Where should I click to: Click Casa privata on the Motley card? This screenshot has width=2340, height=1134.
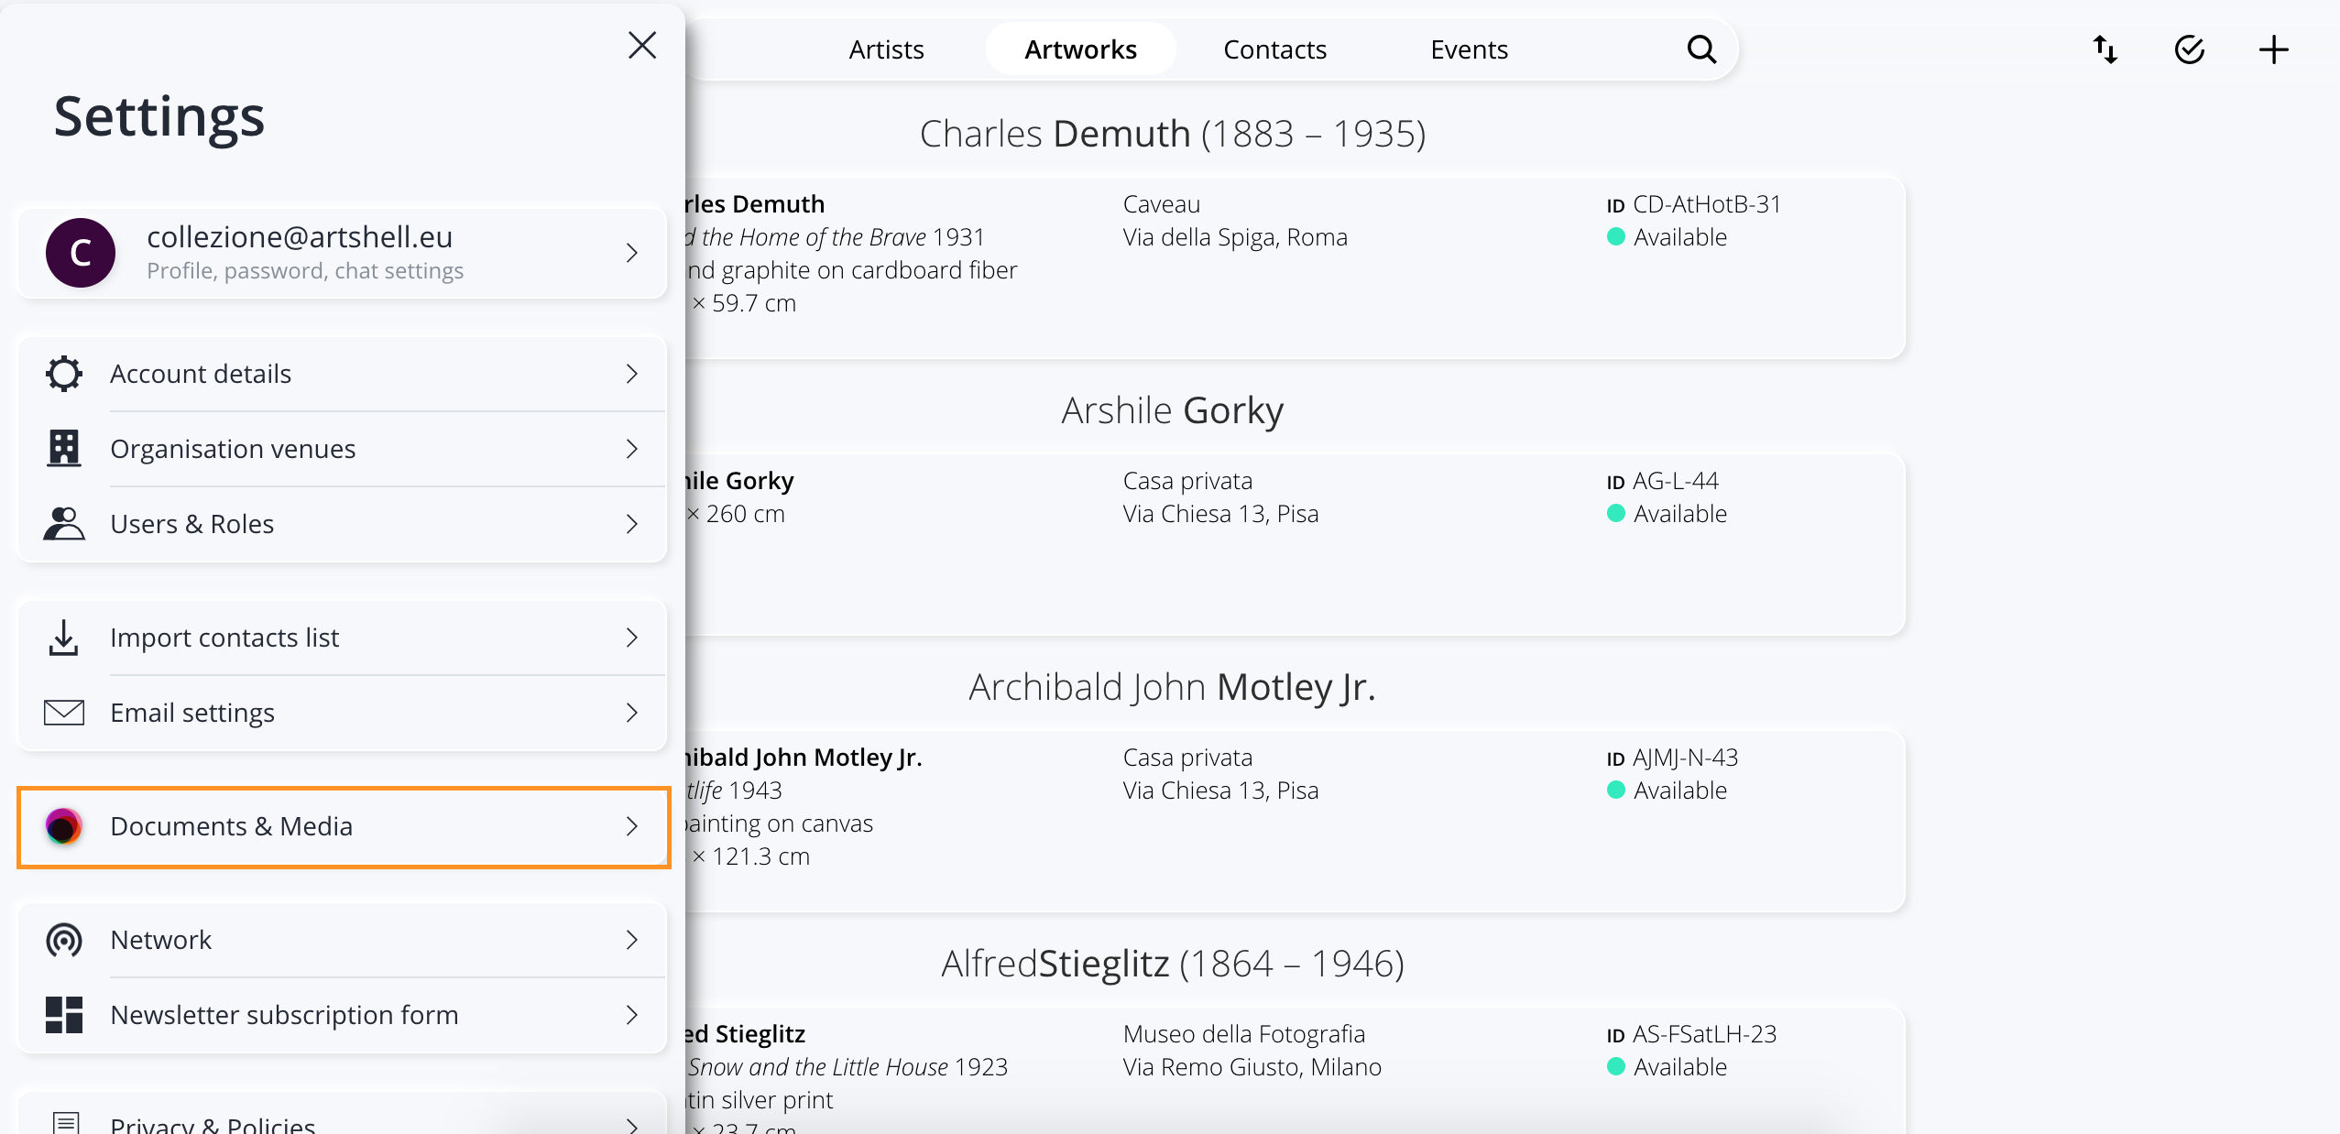tap(1187, 758)
